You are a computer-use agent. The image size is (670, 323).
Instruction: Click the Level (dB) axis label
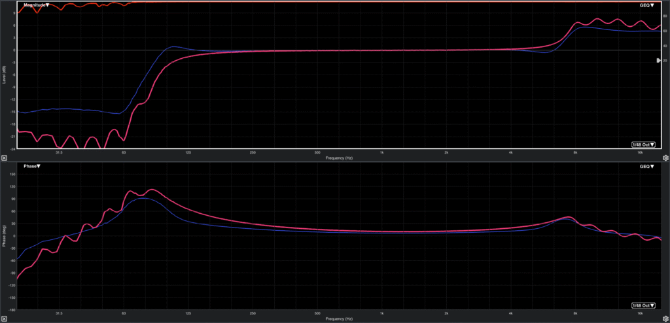(x=5, y=75)
